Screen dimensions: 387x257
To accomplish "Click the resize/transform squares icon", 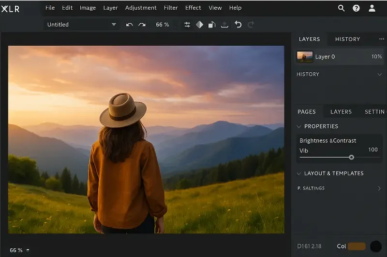I will point(212,25).
